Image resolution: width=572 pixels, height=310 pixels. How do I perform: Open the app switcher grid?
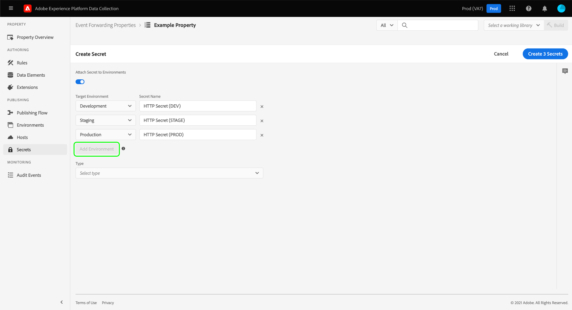pos(512,8)
